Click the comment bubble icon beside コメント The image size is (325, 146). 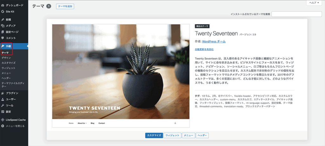point(3,38)
